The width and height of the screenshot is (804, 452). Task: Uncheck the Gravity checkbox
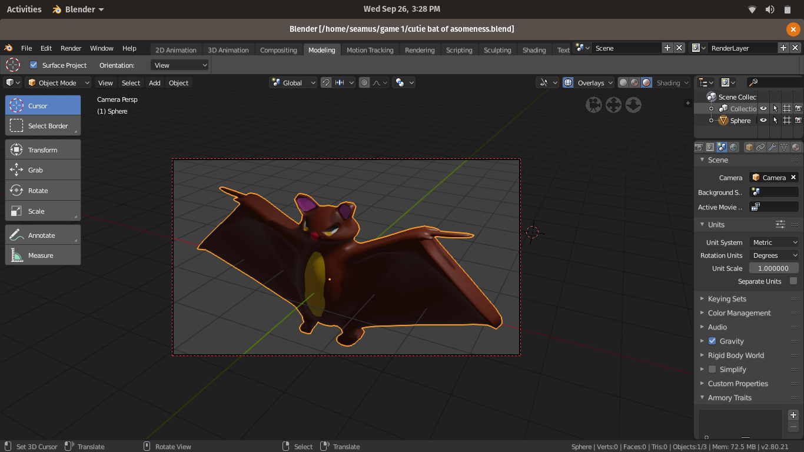[x=712, y=341]
